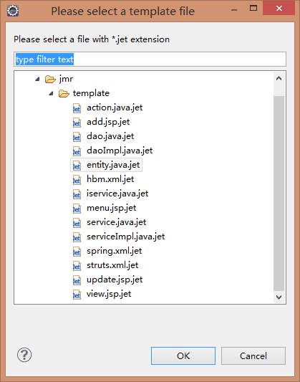Click the type filter text field
Image resolution: width=300 pixels, height=382 pixels.
click(x=150, y=59)
